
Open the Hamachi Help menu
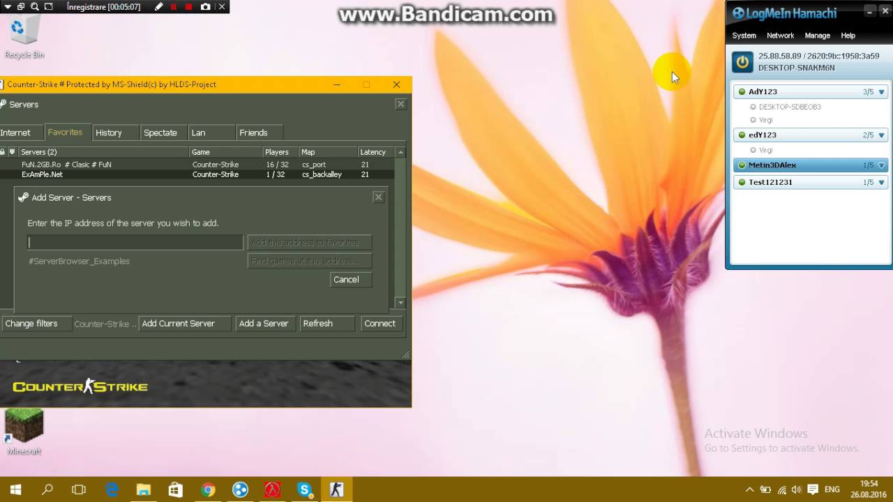point(848,36)
